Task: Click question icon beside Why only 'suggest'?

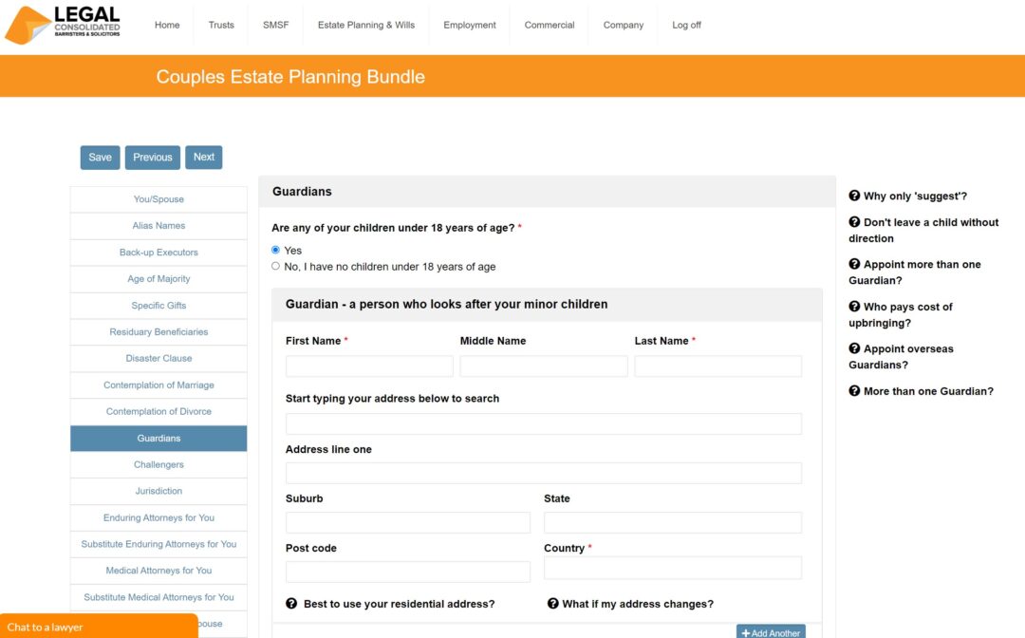Action: tap(854, 196)
